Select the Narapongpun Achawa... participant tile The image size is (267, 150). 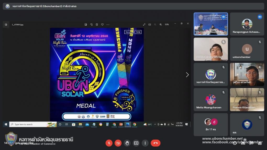tap(247, 24)
